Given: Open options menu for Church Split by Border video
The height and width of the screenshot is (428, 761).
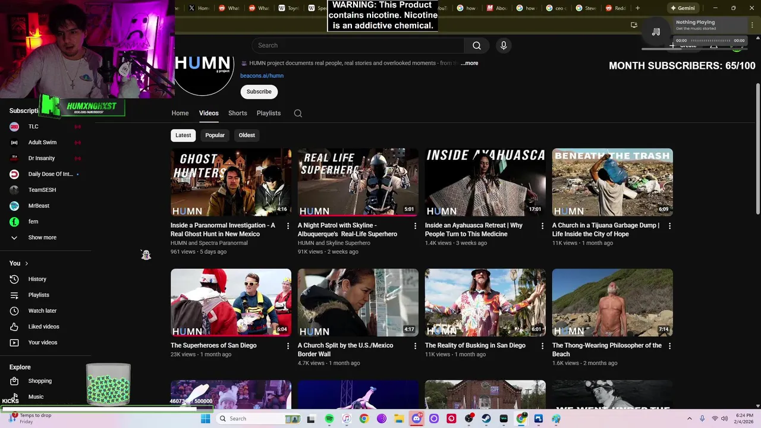Looking at the screenshot, I should point(415,346).
